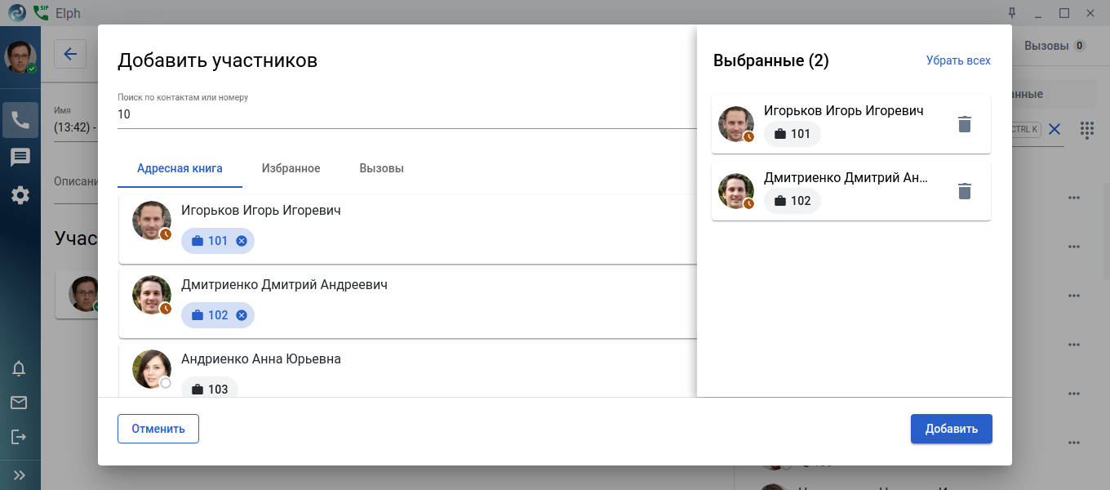Click the logout icon in sidebar

19,437
